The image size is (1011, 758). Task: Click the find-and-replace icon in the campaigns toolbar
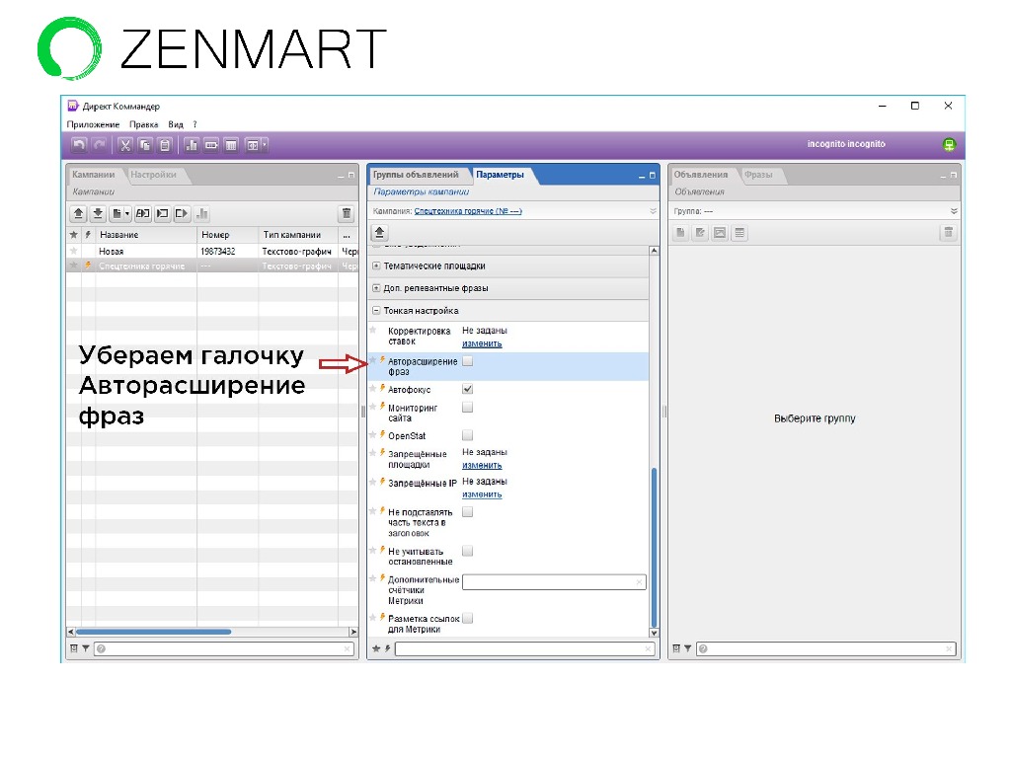143,213
